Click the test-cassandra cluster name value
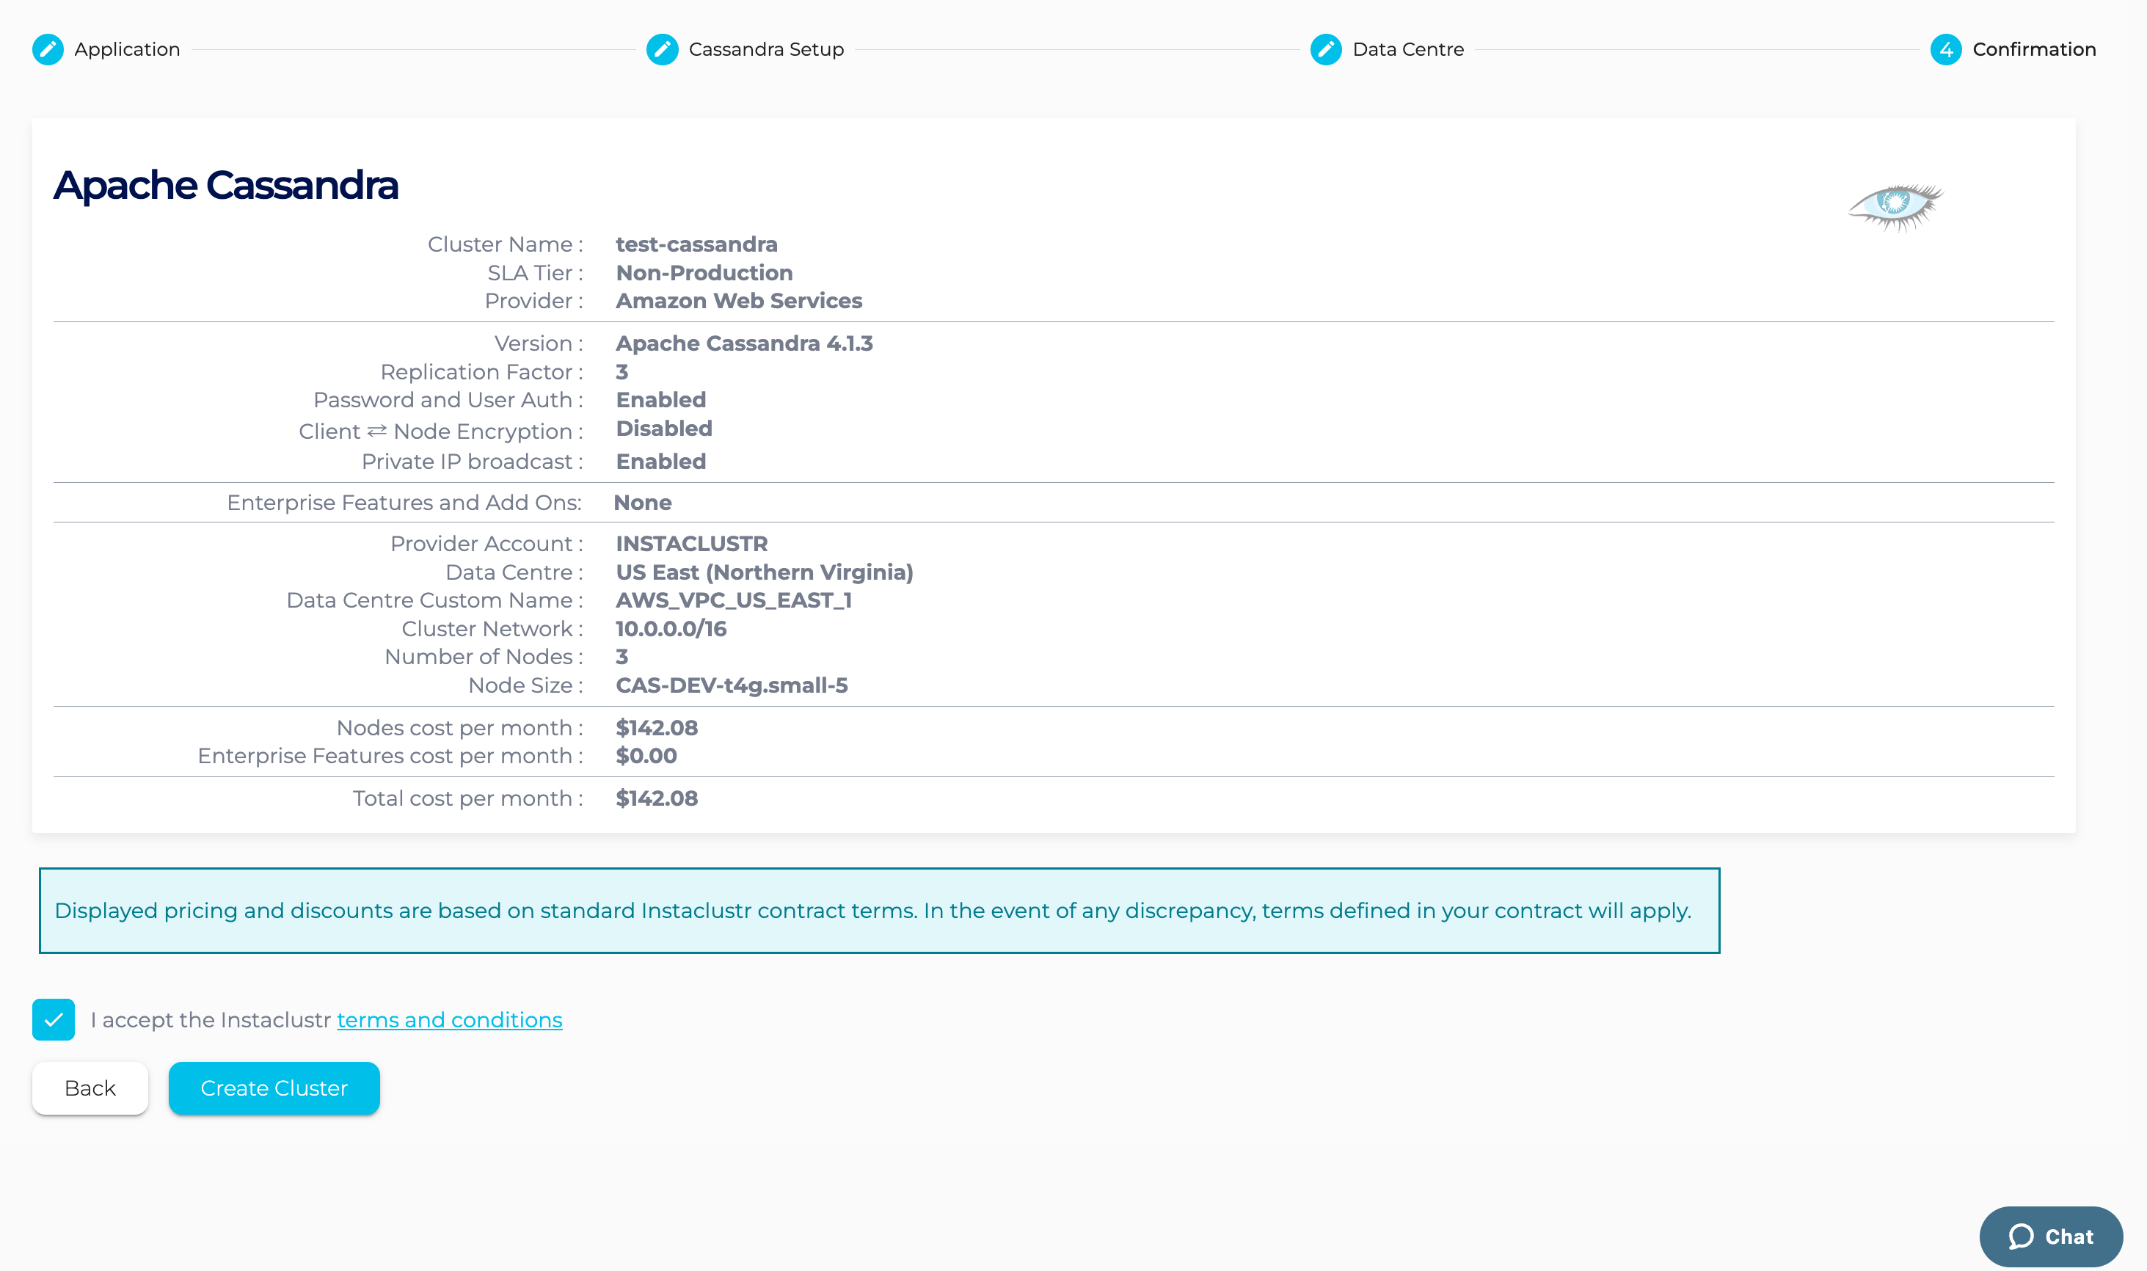Image resolution: width=2147 pixels, height=1271 pixels. tap(696, 244)
